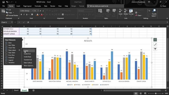The image size is (169, 95).
Task: Open Quick Access Toolbar customize arrow
Action: click(x=16, y=2)
